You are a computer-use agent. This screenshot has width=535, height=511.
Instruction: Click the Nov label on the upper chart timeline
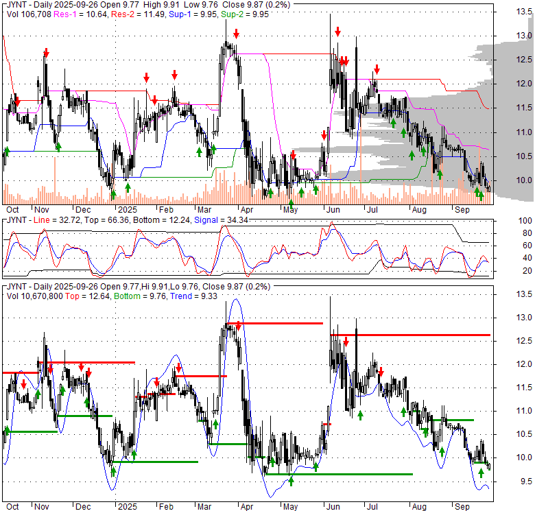pyautogui.click(x=42, y=210)
